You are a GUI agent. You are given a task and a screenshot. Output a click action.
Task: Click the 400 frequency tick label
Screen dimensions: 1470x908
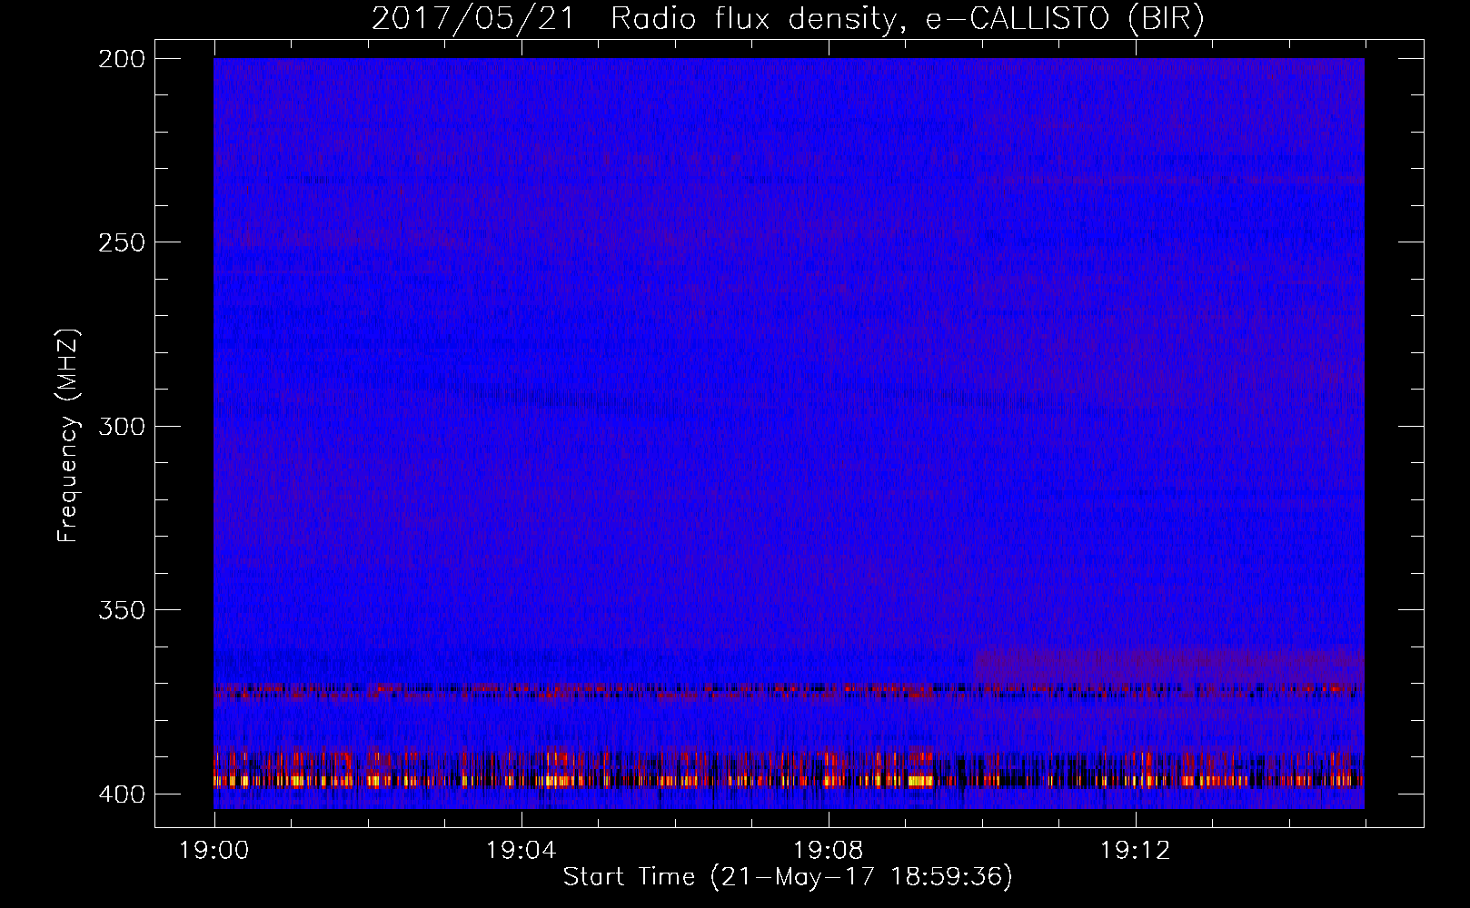coord(121,794)
